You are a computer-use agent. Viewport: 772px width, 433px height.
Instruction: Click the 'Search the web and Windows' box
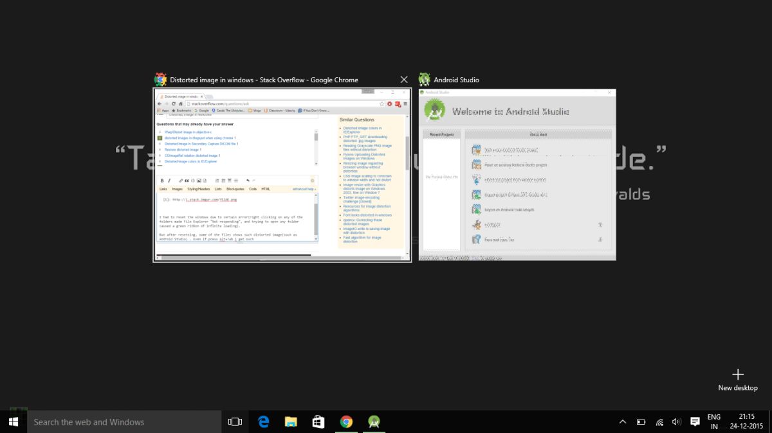pos(124,422)
